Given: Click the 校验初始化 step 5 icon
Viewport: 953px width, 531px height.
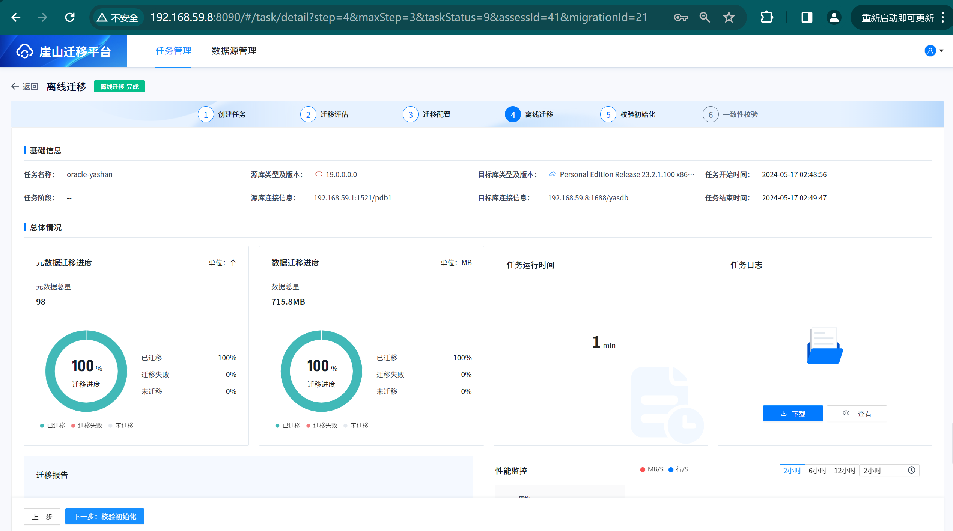Looking at the screenshot, I should 608,114.
